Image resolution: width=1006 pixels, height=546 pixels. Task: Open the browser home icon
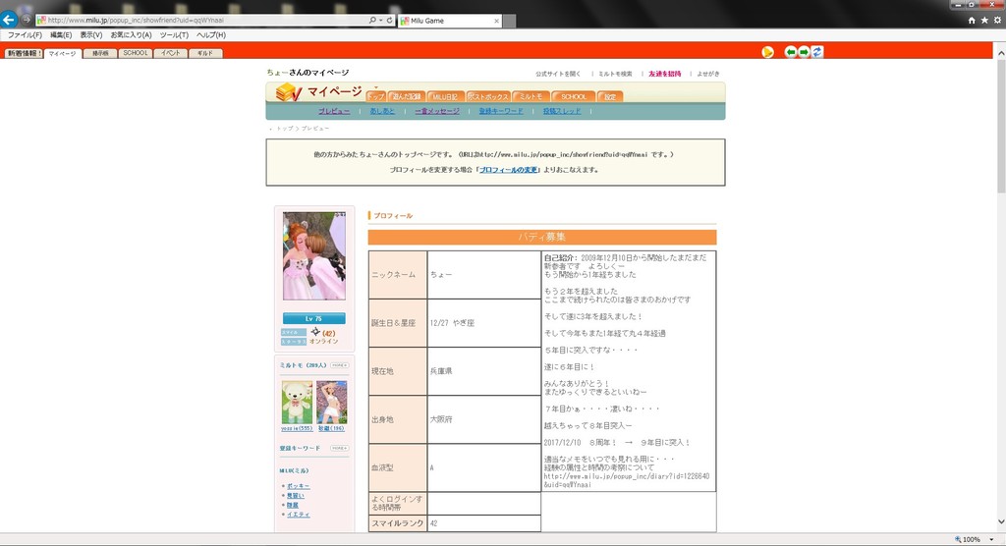pos(972,20)
